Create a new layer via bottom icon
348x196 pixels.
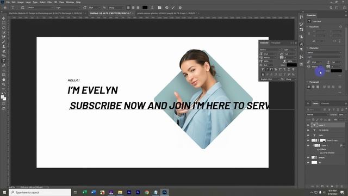(x=337, y=186)
